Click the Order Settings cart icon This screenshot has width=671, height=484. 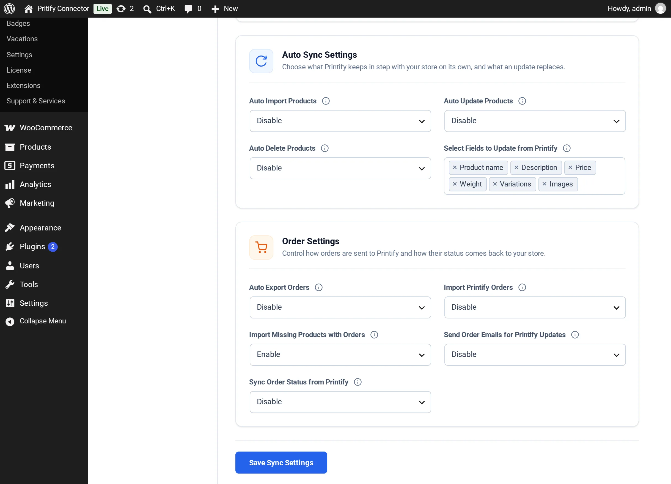[x=261, y=247]
